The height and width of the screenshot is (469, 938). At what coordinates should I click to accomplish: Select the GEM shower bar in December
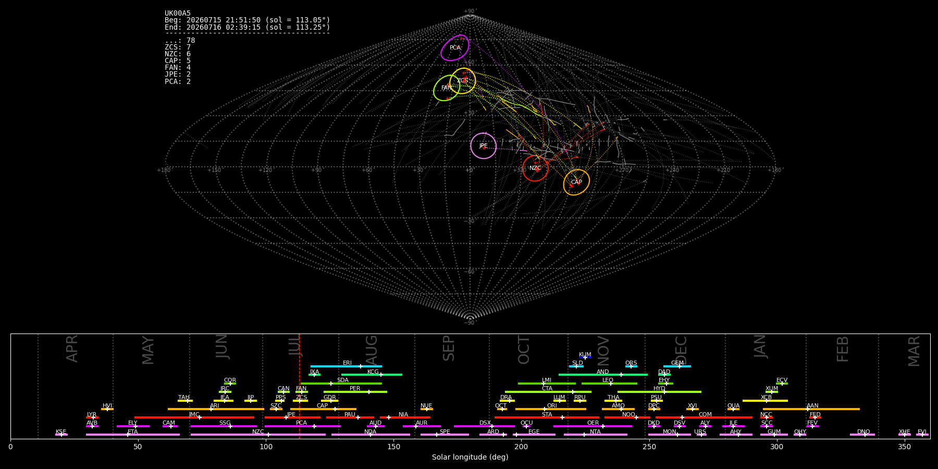[677, 366]
